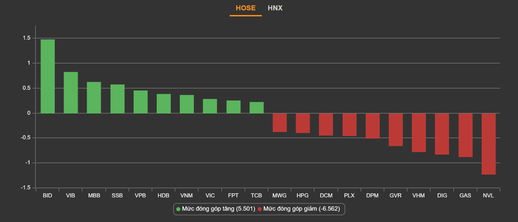Select the VHM red bar
This screenshot has height=222, width=518.
tap(419, 133)
